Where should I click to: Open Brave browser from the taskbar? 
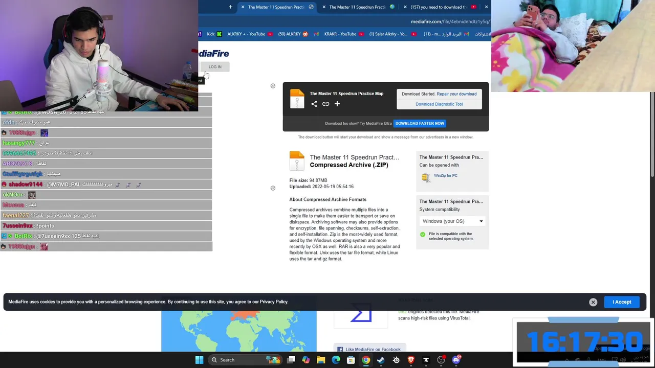click(411, 360)
